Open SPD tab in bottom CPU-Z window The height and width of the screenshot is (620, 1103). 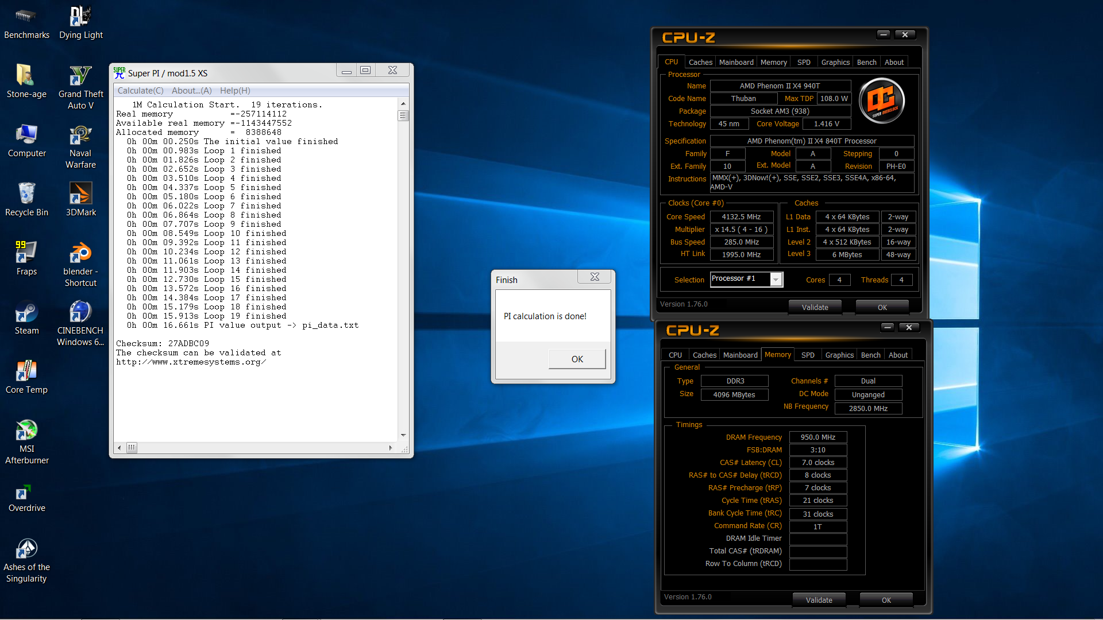808,355
